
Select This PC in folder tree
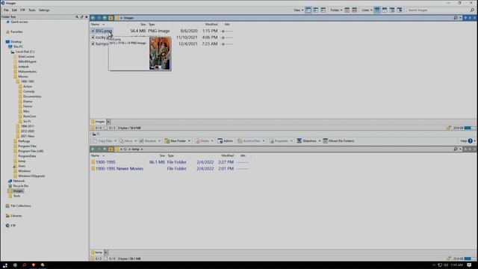tap(18, 46)
